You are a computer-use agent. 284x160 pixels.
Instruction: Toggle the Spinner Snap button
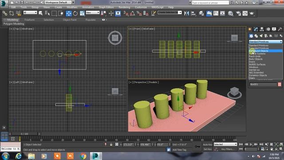(x=146, y=13)
